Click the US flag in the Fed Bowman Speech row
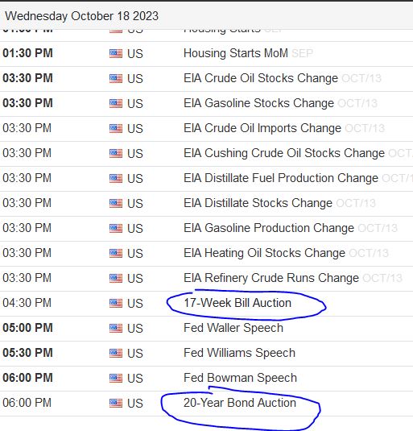413x431 pixels. click(x=116, y=378)
